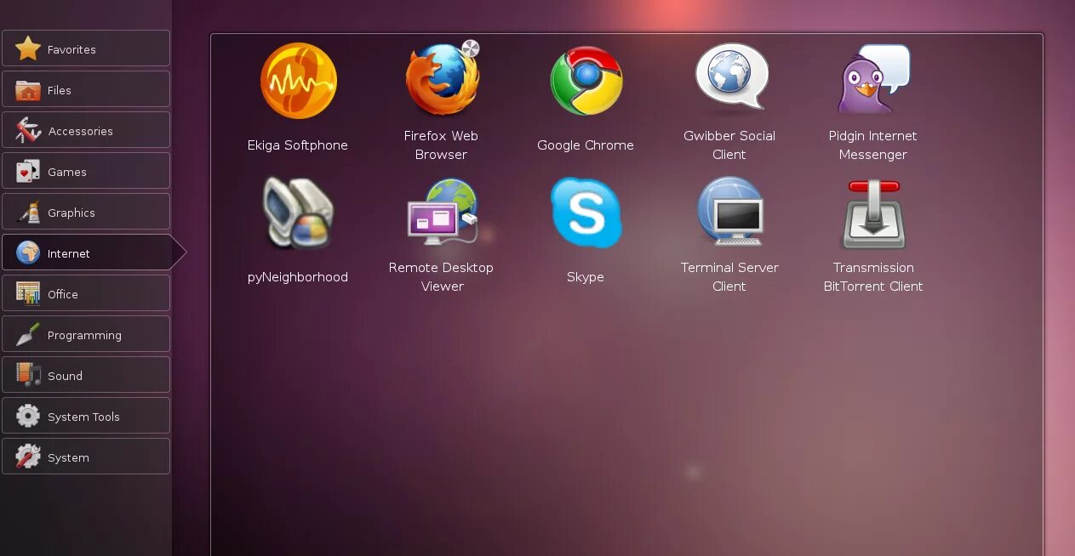Image resolution: width=1075 pixels, height=556 pixels.
Task: Click the "Skype" label text
Action: pos(586,277)
